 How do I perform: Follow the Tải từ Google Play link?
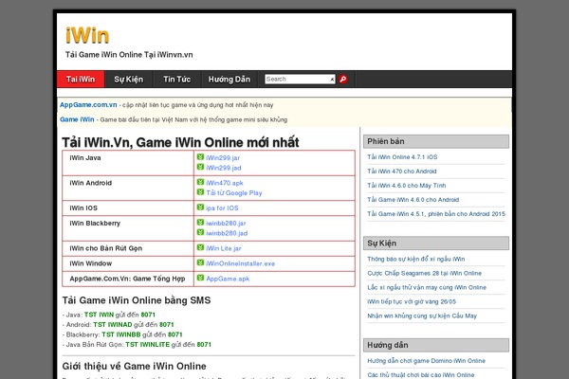pos(234,193)
